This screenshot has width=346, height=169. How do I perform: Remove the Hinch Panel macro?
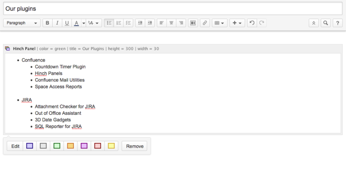tap(135, 146)
